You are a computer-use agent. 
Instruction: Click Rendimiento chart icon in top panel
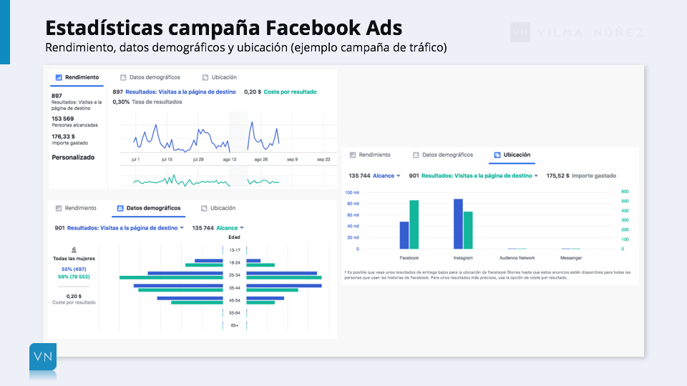(59, 77)
